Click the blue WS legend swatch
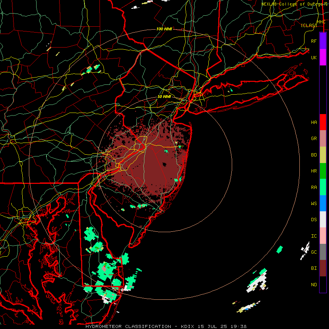Viewport: 329px width, 329px height. 323,203
